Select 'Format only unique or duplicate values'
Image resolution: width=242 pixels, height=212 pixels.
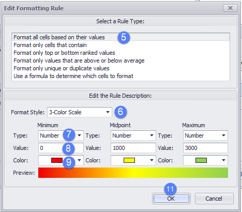coord(120,68)
